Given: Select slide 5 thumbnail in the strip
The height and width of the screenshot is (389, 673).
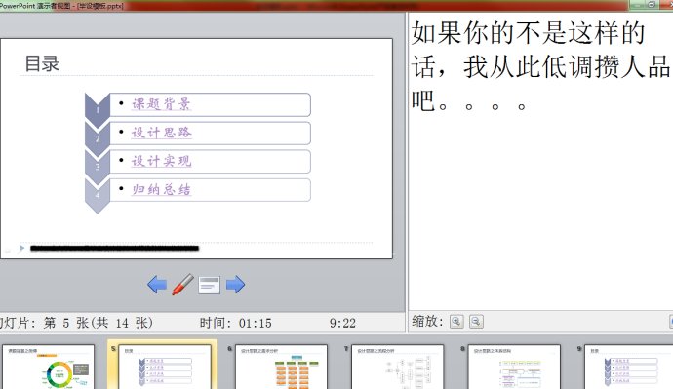Looking at the screenshot, I should click(165, 367).
